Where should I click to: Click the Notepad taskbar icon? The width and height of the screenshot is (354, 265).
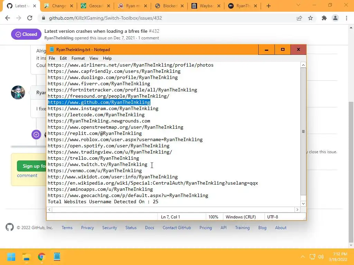coord(57,257)
